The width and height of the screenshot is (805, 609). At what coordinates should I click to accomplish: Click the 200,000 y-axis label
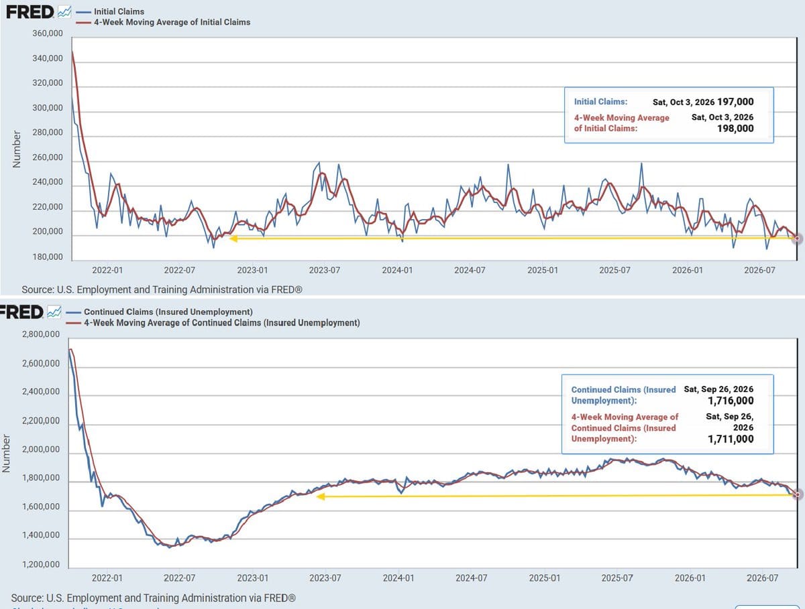point(47,232)
